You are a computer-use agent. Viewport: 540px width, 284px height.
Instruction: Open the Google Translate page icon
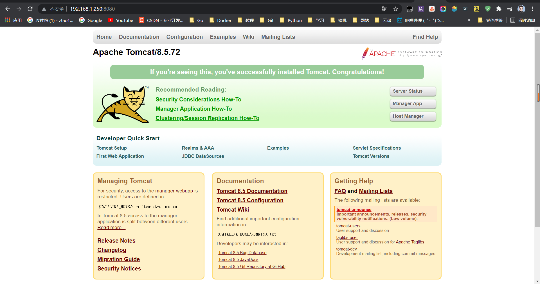pyautogui.click(x=384, y=9)
